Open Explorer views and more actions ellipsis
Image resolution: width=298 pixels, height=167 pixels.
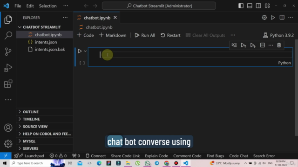[x=65, y=18]
